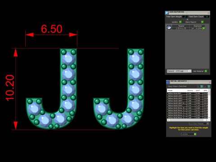The height and width of the screenshot is (162, 216).
Task: Click the Metal Weights panel icon
Action: click(x=168, y=82)
